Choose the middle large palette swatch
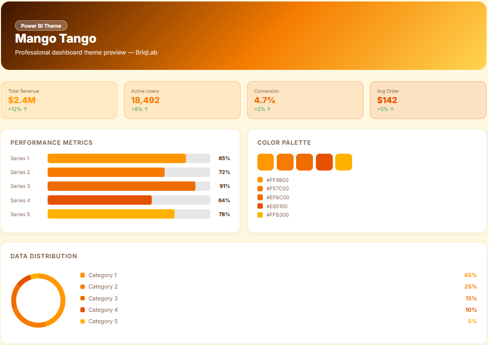Viewport: 488px width, 345px height. coord(305,162)
